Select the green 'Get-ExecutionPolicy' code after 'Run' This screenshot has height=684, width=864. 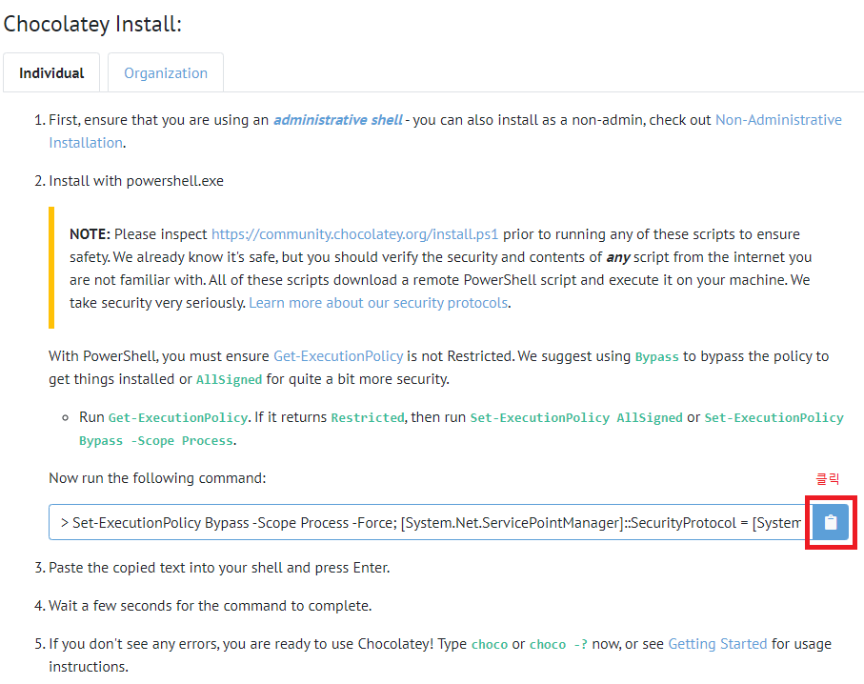pyautogui.click(x=178, y=418)
